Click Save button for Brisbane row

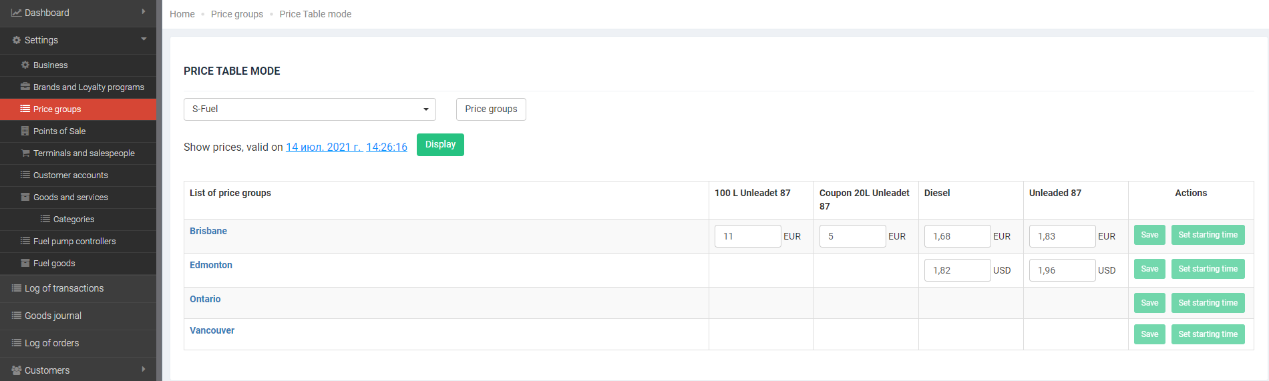tap(1149, 235)
